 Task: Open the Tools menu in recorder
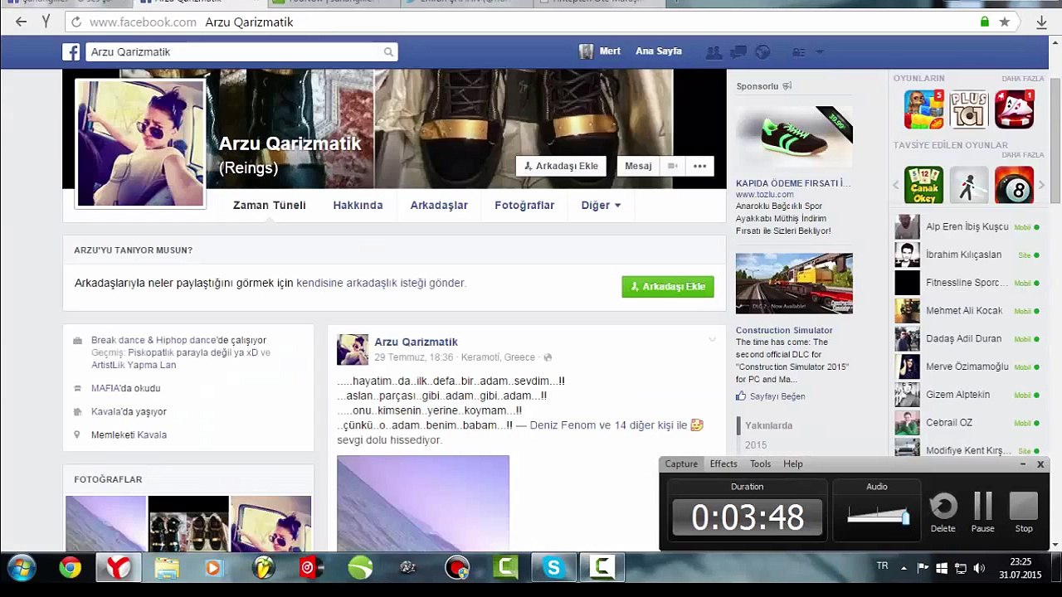[x=761, y=464]
